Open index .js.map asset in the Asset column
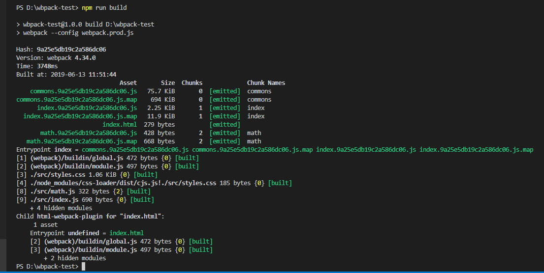 80,116
